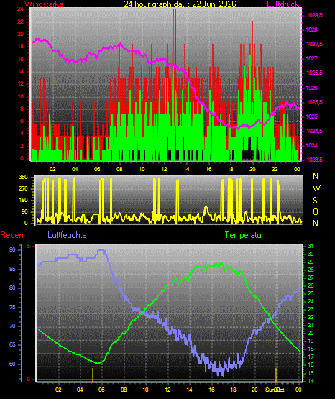Click the S wind direction label

point(315,201)
